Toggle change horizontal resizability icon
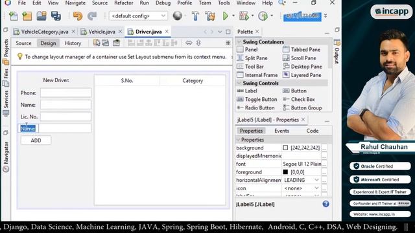The width and height of the screenshot is (415, 233). (x=189, y=43)
